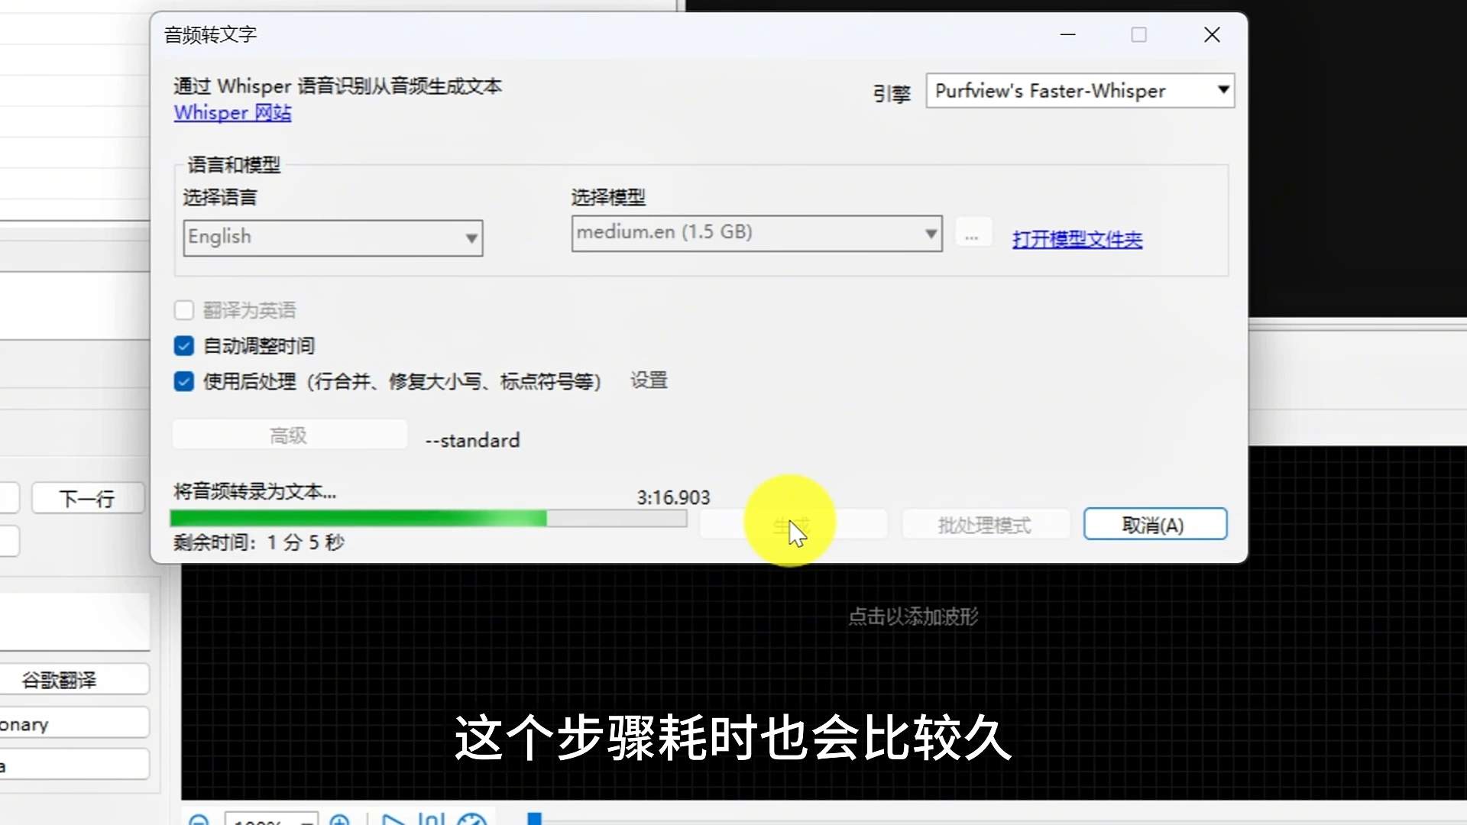Open the medium.en model dropdown
The width and height of the screenshot is (1467, 825).
(x=756, y=233)
